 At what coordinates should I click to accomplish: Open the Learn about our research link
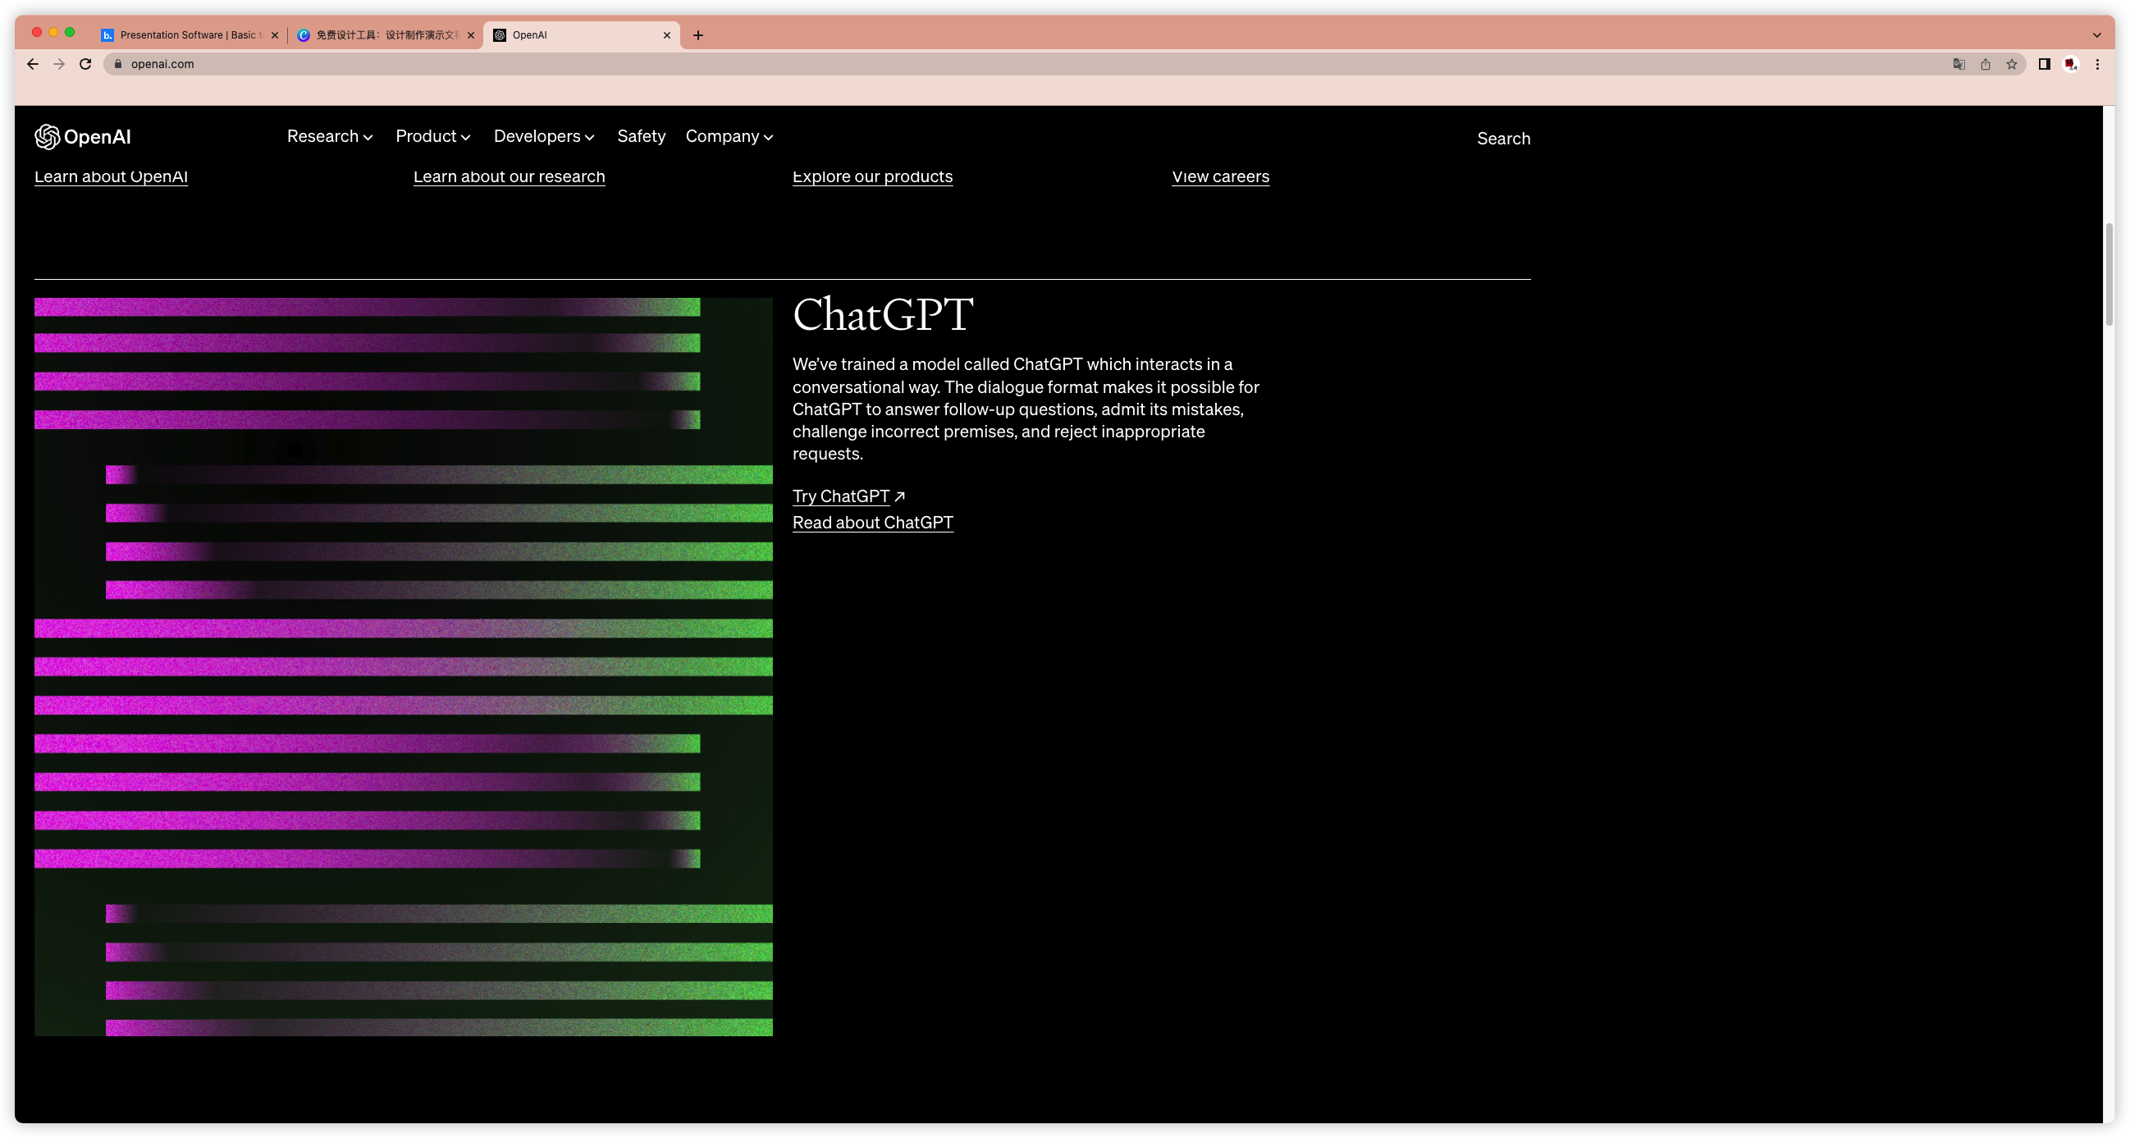point(509,176)
